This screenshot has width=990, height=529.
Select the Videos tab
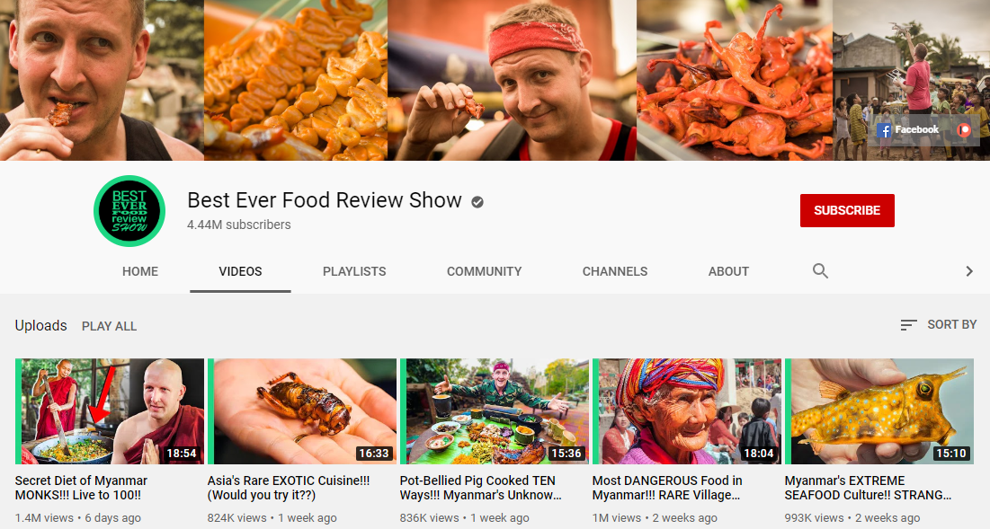click(240, 271)
